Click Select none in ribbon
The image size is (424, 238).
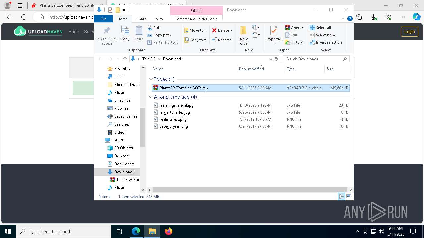pos(323,35)
